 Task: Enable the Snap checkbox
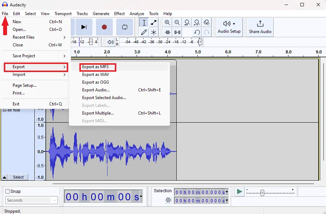8,192
